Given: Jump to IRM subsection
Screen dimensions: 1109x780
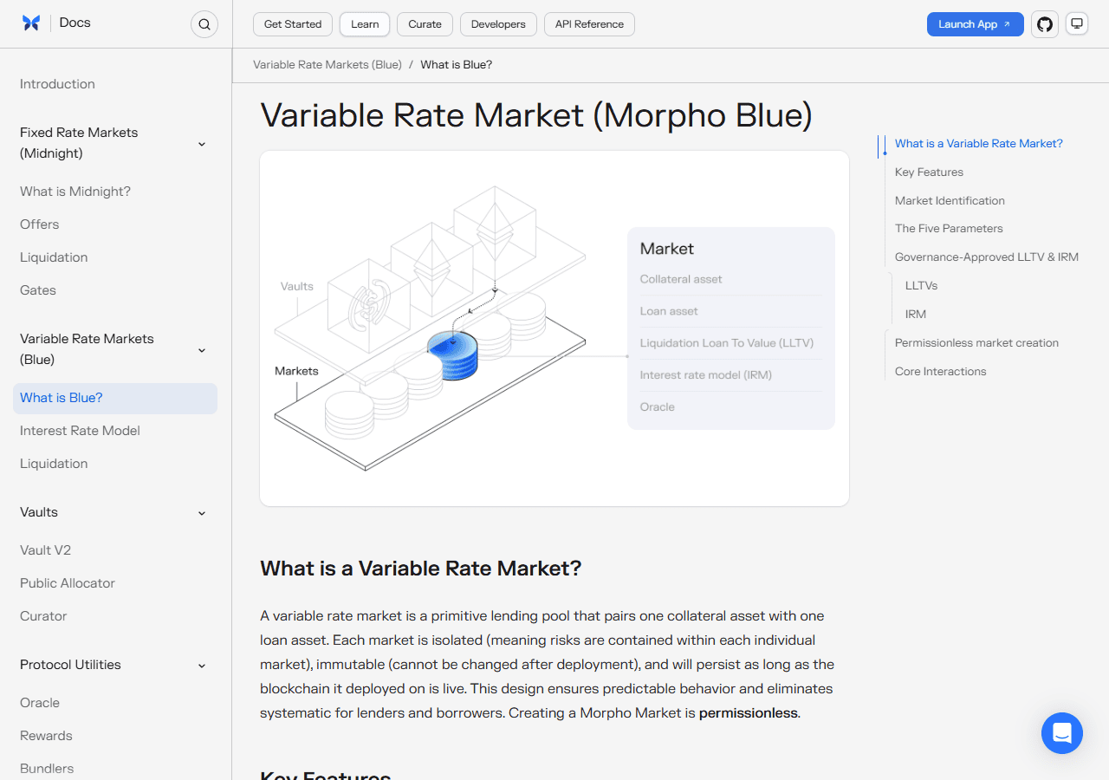Looking at the screenshot, I should pos(916,315).
